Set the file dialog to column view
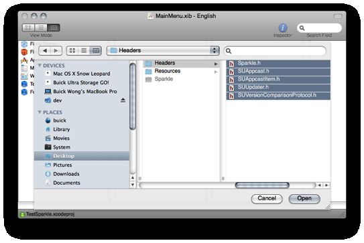This screenshot has width=364, height=243. point(96,51)
